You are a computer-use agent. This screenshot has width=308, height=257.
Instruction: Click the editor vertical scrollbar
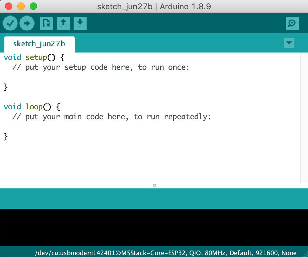coord(304,118)
